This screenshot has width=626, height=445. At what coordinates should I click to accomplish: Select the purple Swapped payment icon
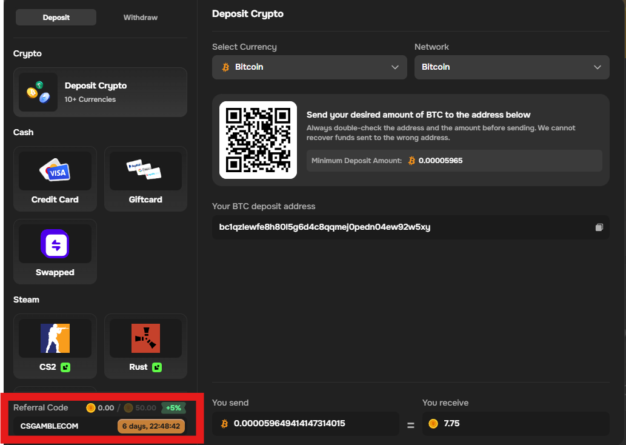(x=55, y=243)
